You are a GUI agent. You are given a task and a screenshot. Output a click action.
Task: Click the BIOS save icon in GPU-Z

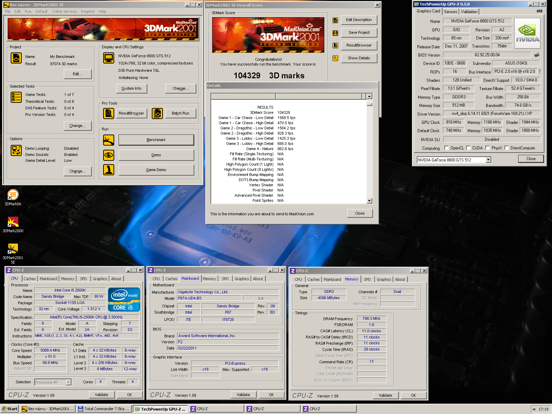pyautogui.click(x=537, y=55)
